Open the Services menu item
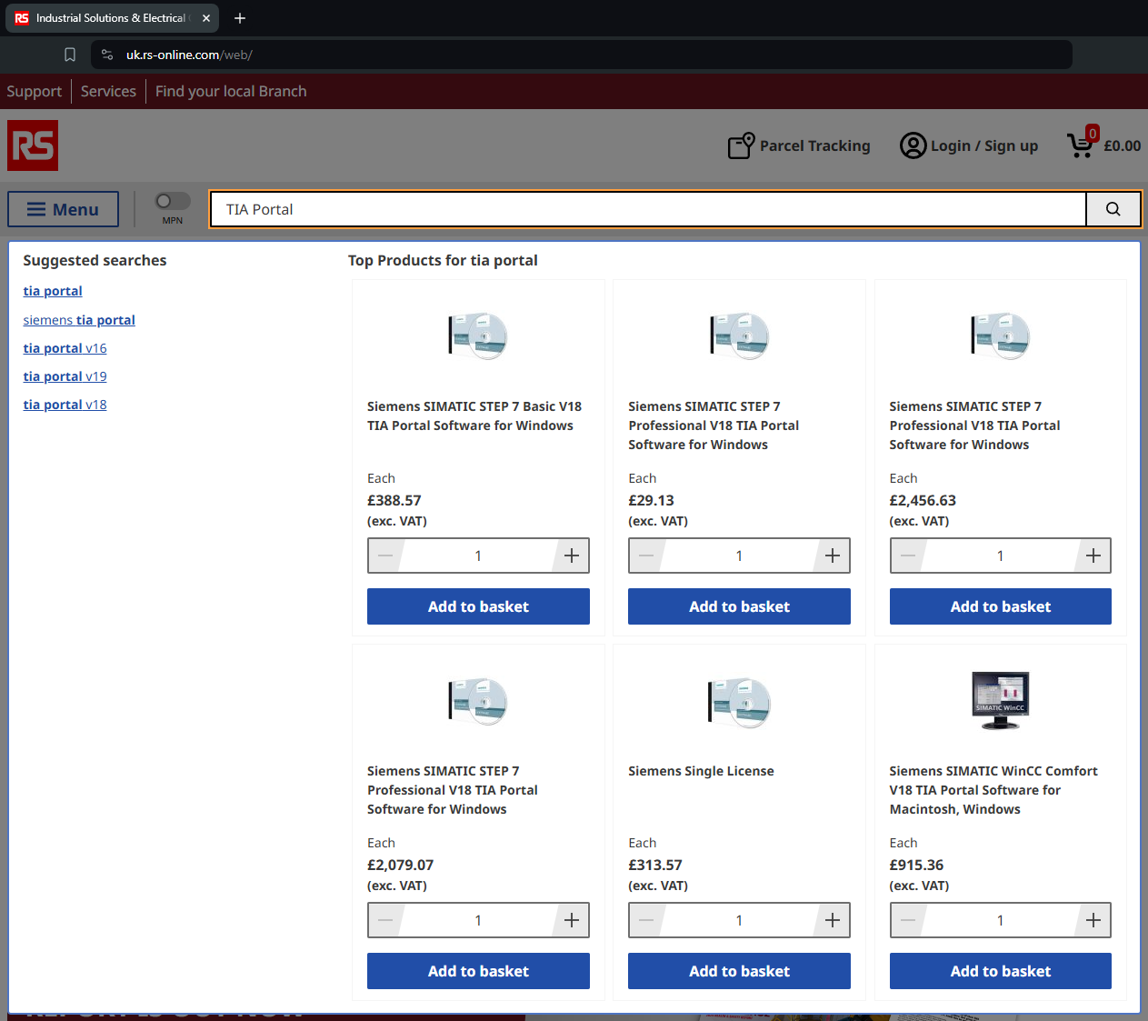This screenshot has width=1148, height=1021. 108,91
